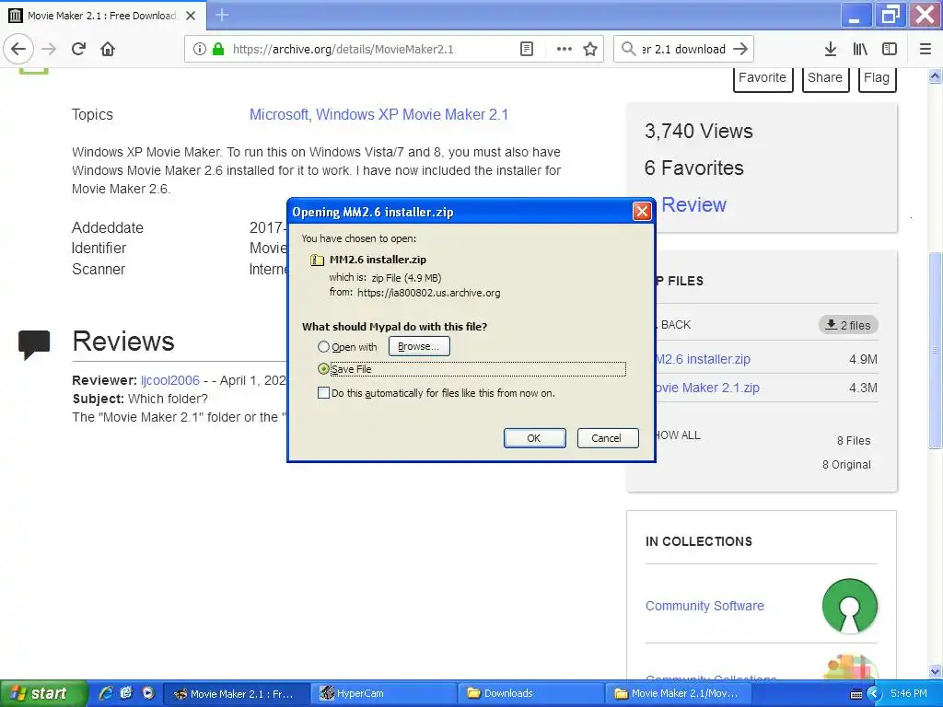Image resolution: width=943 pixels, height=707 pixels.
Task: Check 'Do this automatically' checkbox
Action: pos(323,393)
